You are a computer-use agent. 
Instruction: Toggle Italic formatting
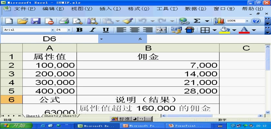point(93,30)
